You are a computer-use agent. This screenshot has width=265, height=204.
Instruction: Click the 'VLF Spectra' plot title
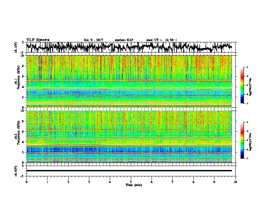[x=38, y=40]
